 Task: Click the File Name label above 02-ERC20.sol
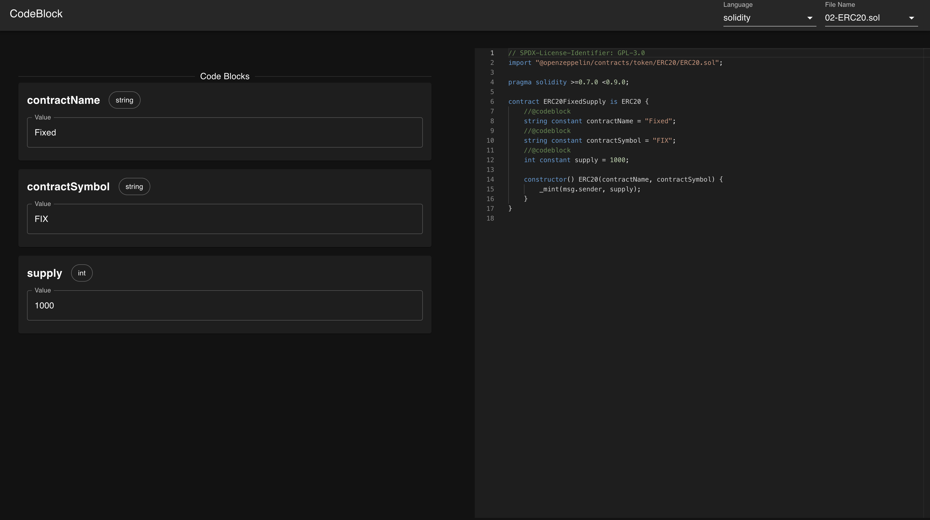click(x=840, y=5)
